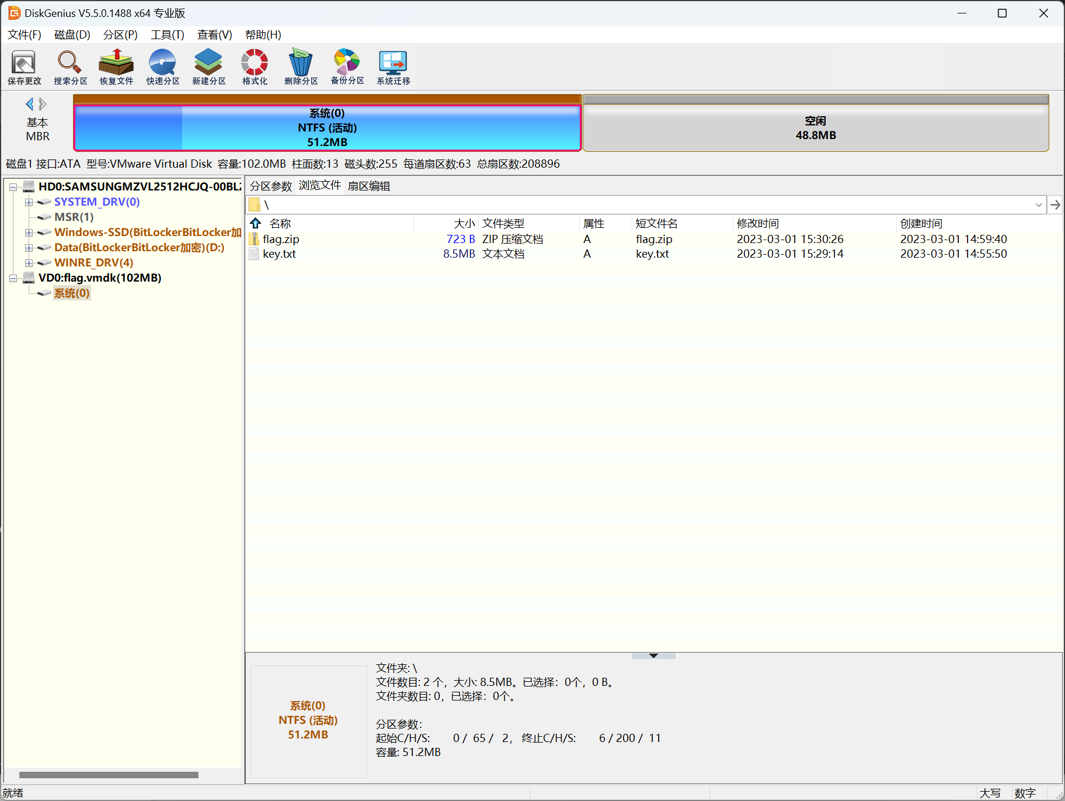Click the VD0 virtual disk icon in tree
The height and width of the screenshot is (801, 1065).
[x=29, y=278]
